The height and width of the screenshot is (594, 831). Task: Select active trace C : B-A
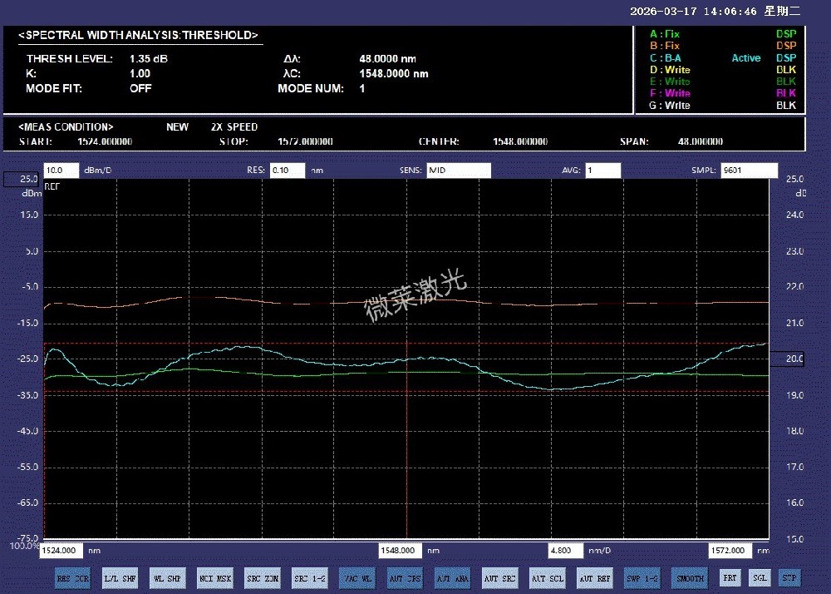point(666,57)
